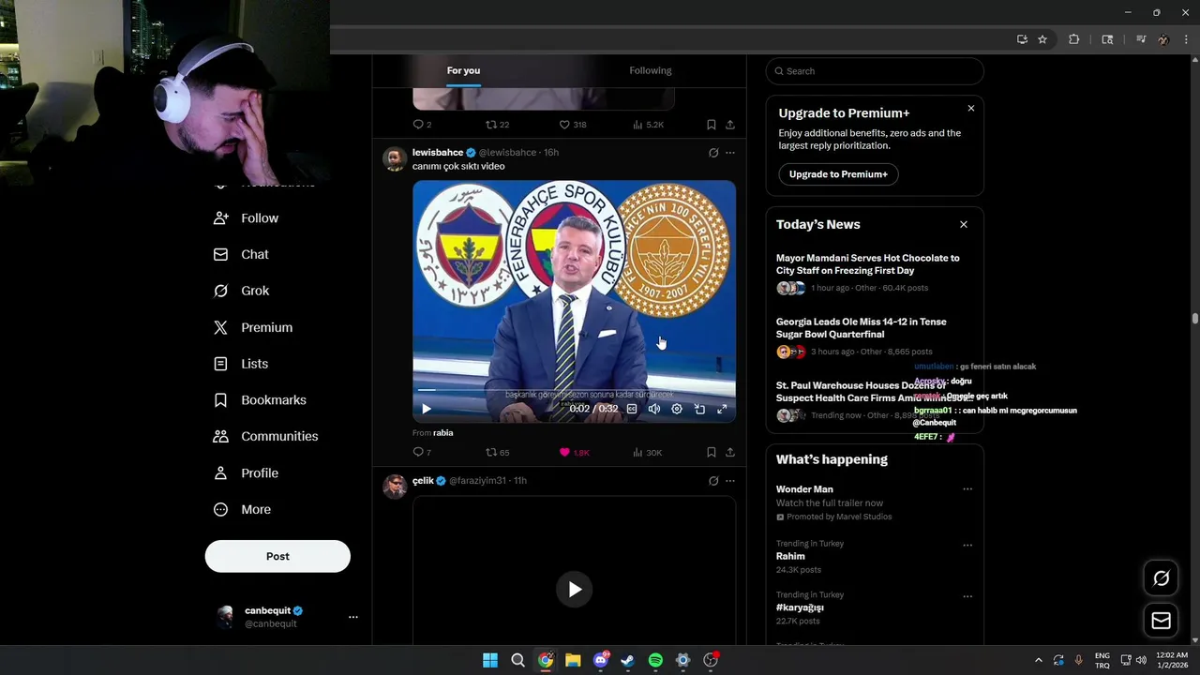Viewport: 1200px width, 675px height.
Task: Open Premium in the sidebar
Action: (x=253, y=327)
